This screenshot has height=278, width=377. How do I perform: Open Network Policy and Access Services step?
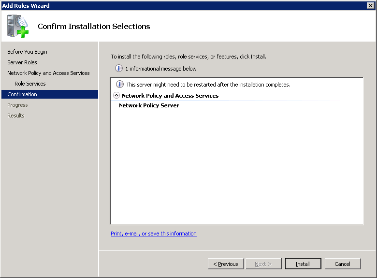(x=48, y=73)
